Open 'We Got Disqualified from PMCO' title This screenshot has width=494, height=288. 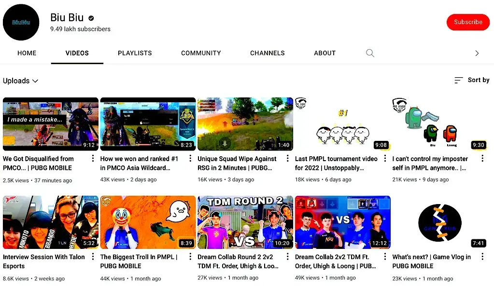[39, 164]
